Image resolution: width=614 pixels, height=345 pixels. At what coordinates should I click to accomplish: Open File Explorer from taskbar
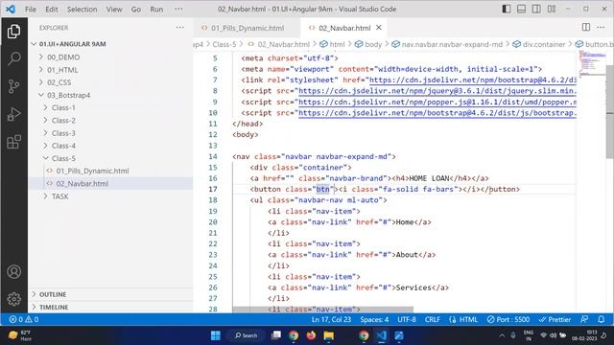point(328,335)
